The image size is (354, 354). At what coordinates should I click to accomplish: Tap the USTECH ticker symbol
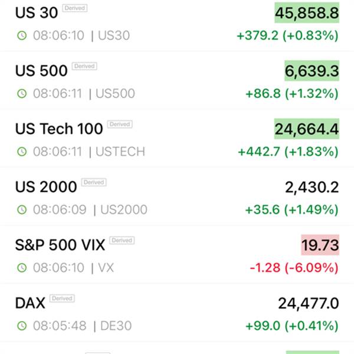(x=120, y=152)
